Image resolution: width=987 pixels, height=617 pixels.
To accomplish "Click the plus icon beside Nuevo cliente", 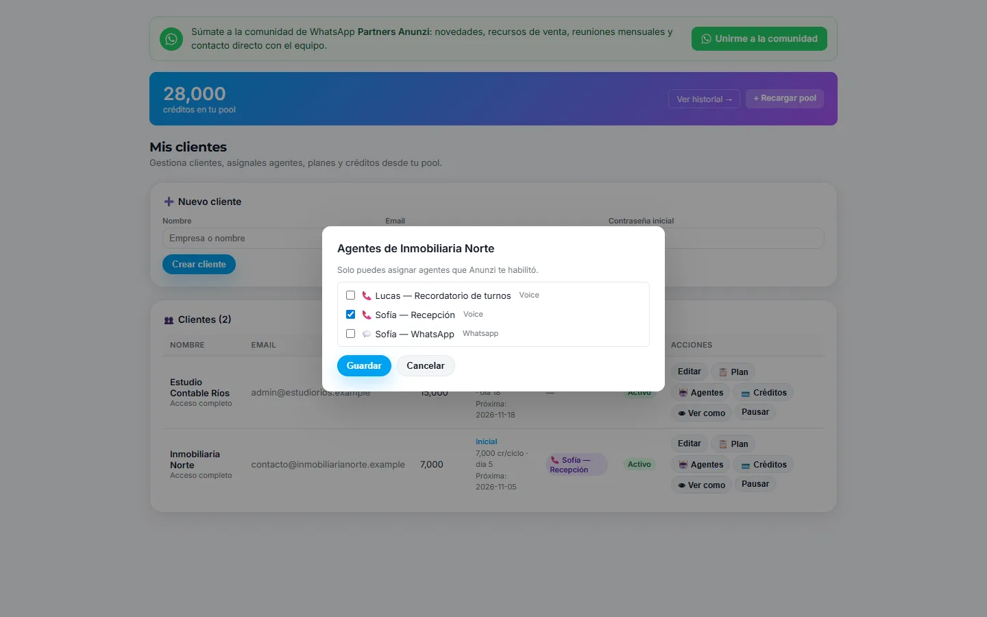I will pos(169,202).
